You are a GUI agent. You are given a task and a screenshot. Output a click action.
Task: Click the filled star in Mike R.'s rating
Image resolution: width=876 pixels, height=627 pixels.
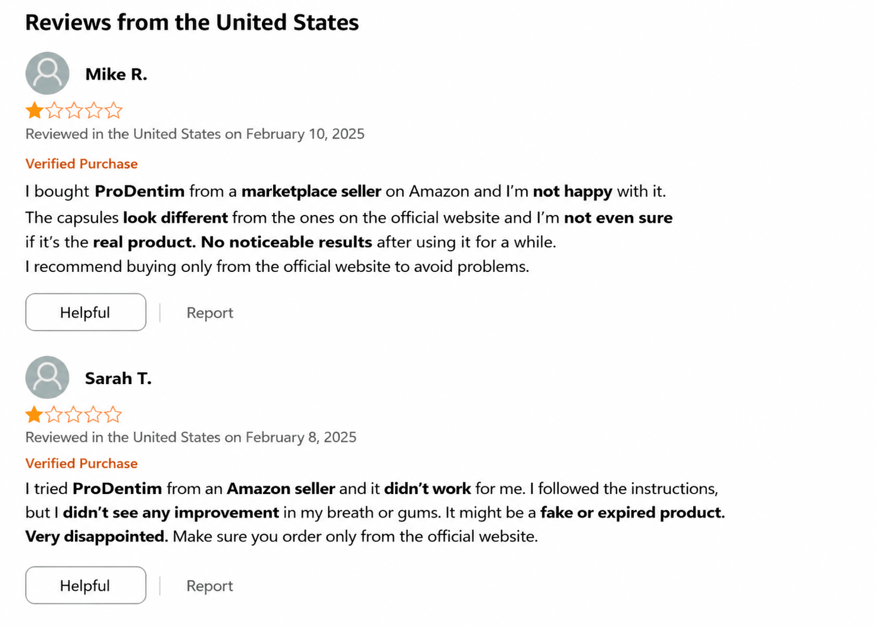point(34,111)
